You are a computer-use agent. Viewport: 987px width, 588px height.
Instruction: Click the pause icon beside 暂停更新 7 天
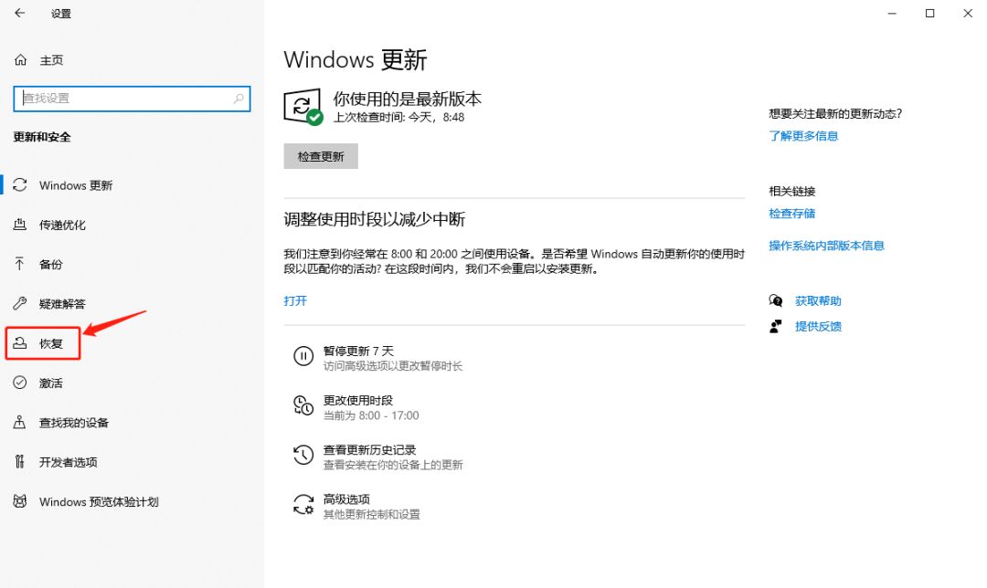[303, 357]
